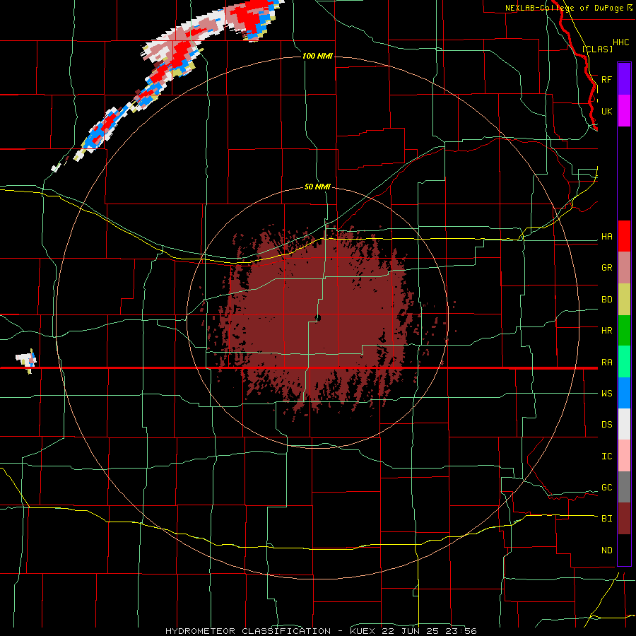Click the green HR legend swatch
The height and width of the screenshot is (636, 636).
(x=624, y=331)
